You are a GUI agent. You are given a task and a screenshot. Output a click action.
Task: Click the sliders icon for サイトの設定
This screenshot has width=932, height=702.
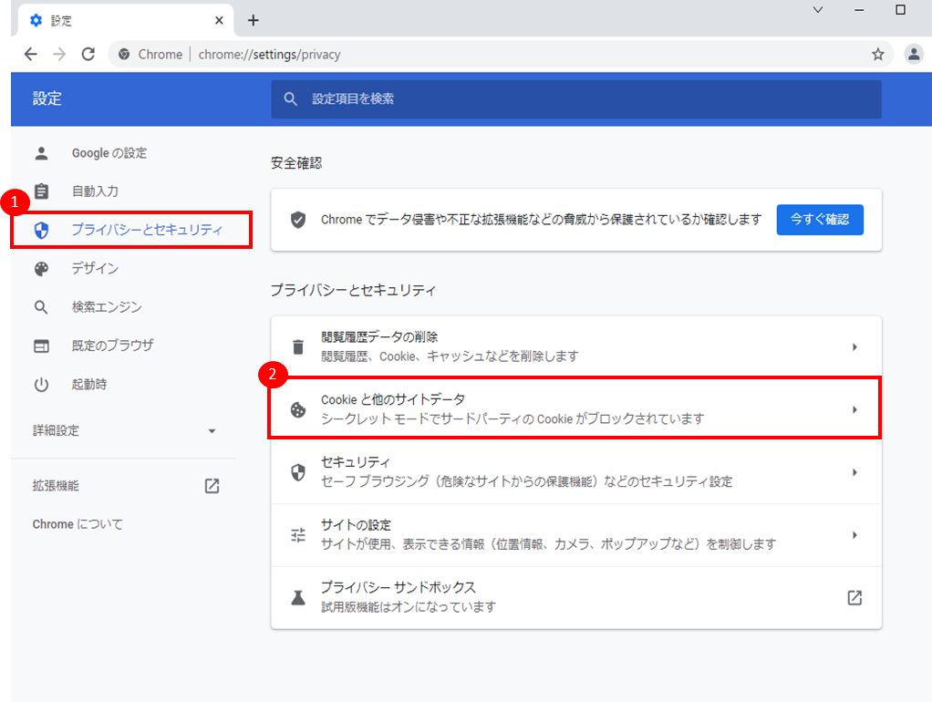click(298, 535)
